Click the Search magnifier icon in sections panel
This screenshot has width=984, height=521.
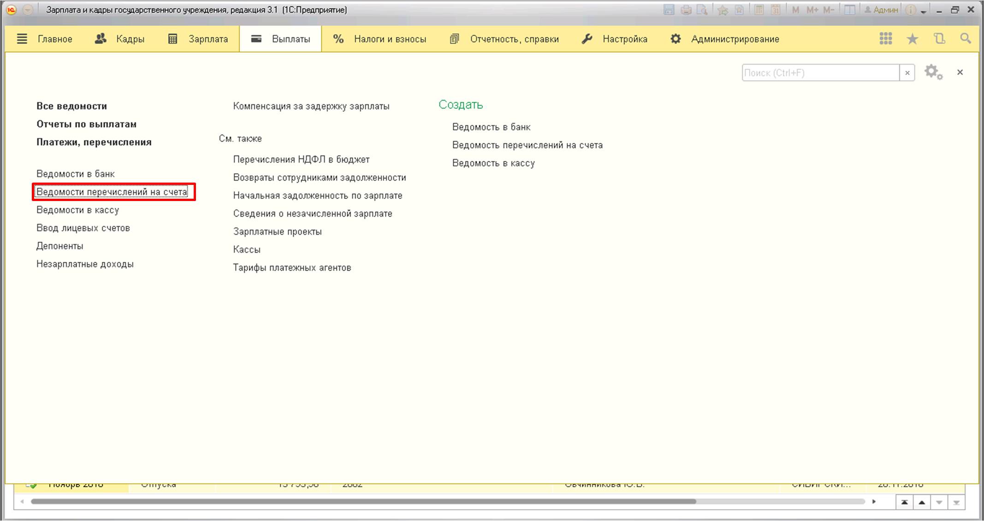(x=966, y=39)
